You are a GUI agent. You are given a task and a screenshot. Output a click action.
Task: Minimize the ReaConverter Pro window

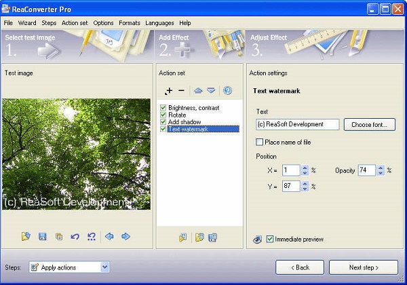point(372,9)
